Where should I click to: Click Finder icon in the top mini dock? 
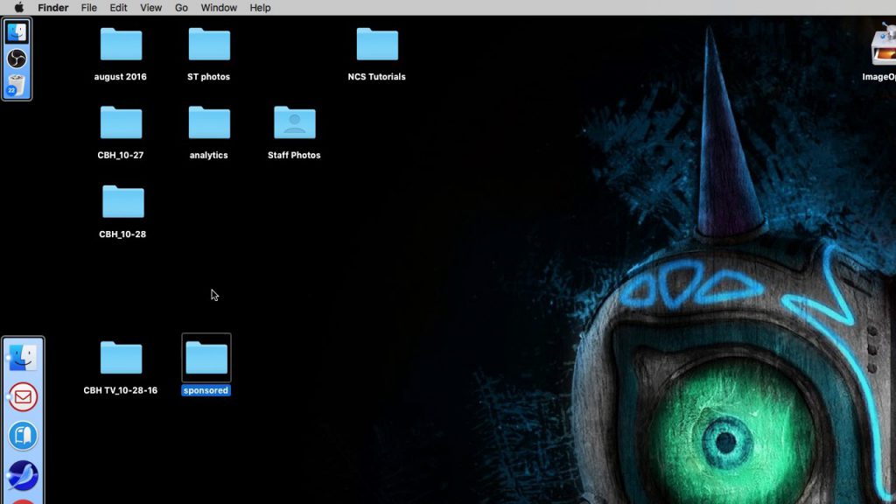[x=17, y=32]
